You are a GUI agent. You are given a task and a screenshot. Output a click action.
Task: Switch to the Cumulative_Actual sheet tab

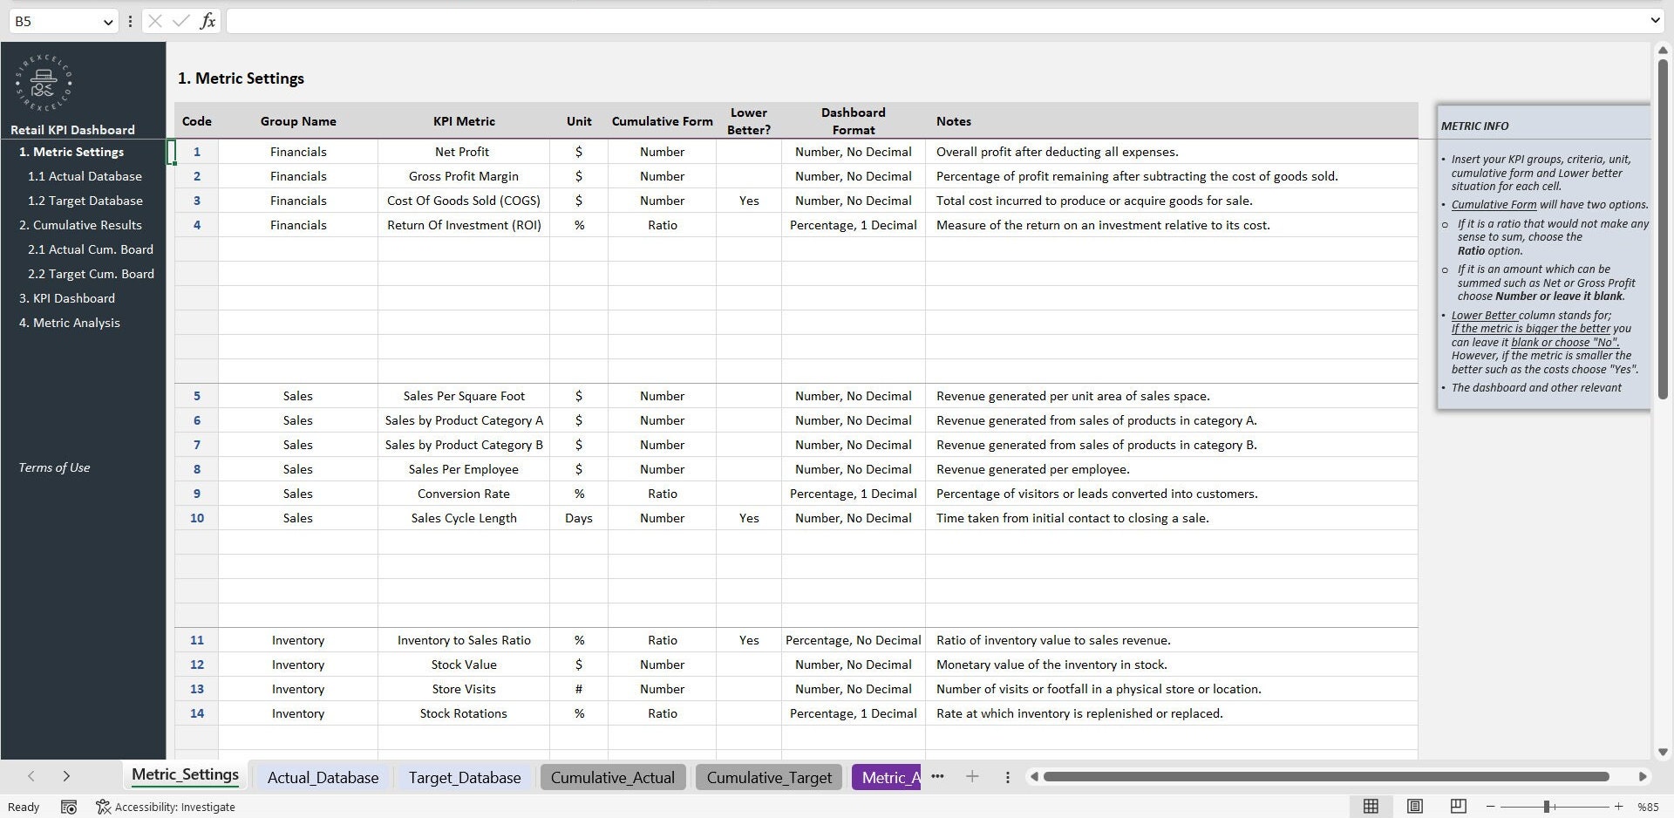(613, 777)
